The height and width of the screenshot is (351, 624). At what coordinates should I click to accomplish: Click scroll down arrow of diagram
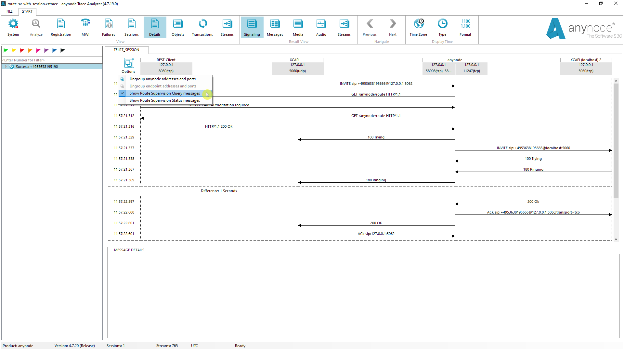pos(616,239)
